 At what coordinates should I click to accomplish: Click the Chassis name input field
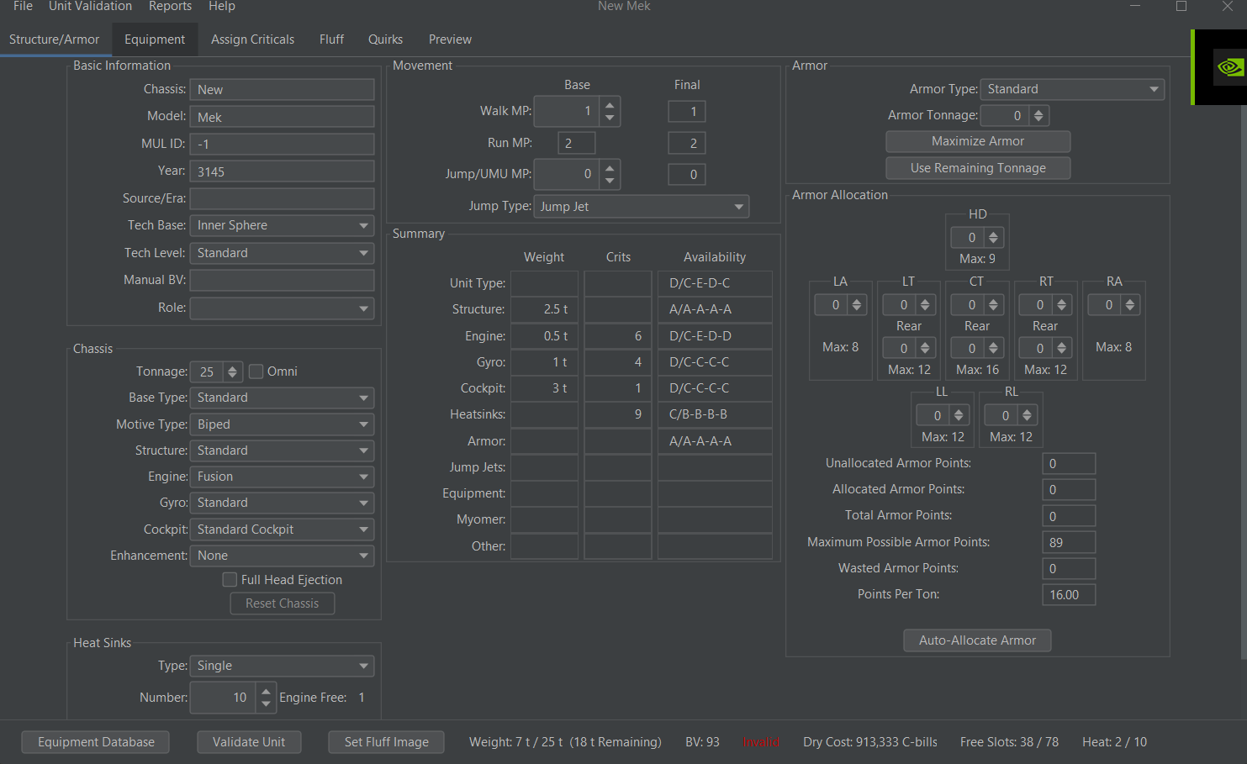point(282,90)
